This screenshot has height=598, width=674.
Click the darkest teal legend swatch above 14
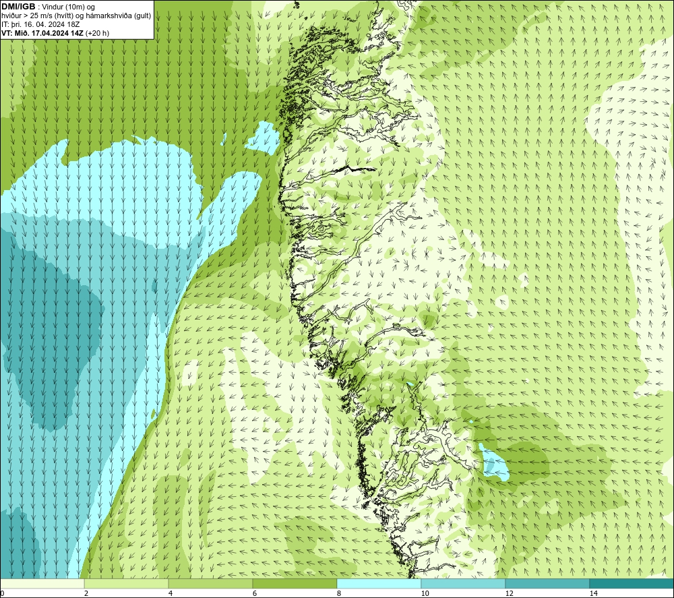[632, 583]
